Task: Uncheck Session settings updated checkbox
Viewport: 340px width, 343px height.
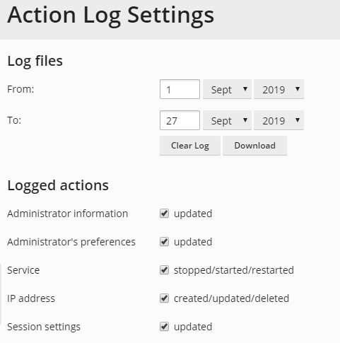Action: (x=164, y=327)
